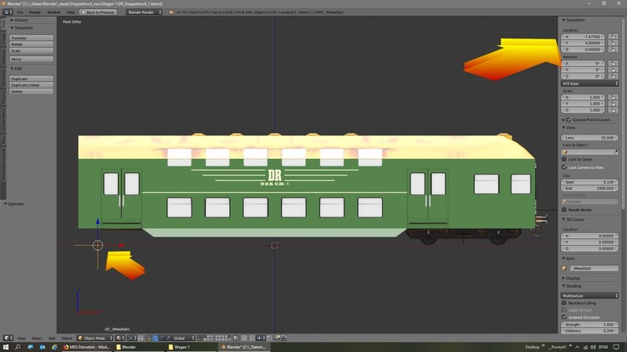Open the viewport Object menu
This screenshot has width=627, height=352.
tap(66, 339)
